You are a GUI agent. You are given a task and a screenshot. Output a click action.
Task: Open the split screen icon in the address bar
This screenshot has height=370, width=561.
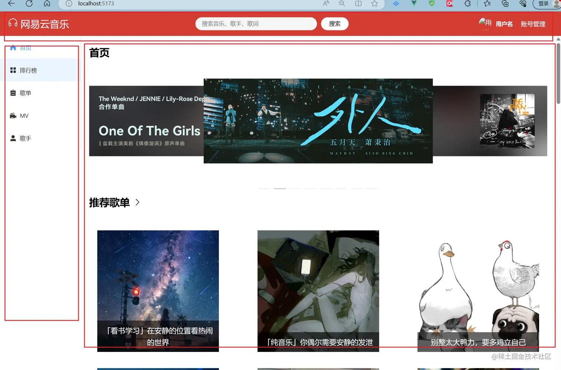click(358, 3)
